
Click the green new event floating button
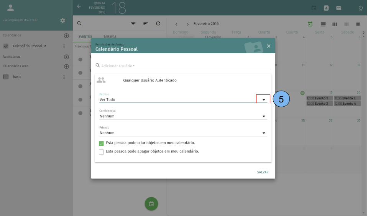(x=151, y=204)
